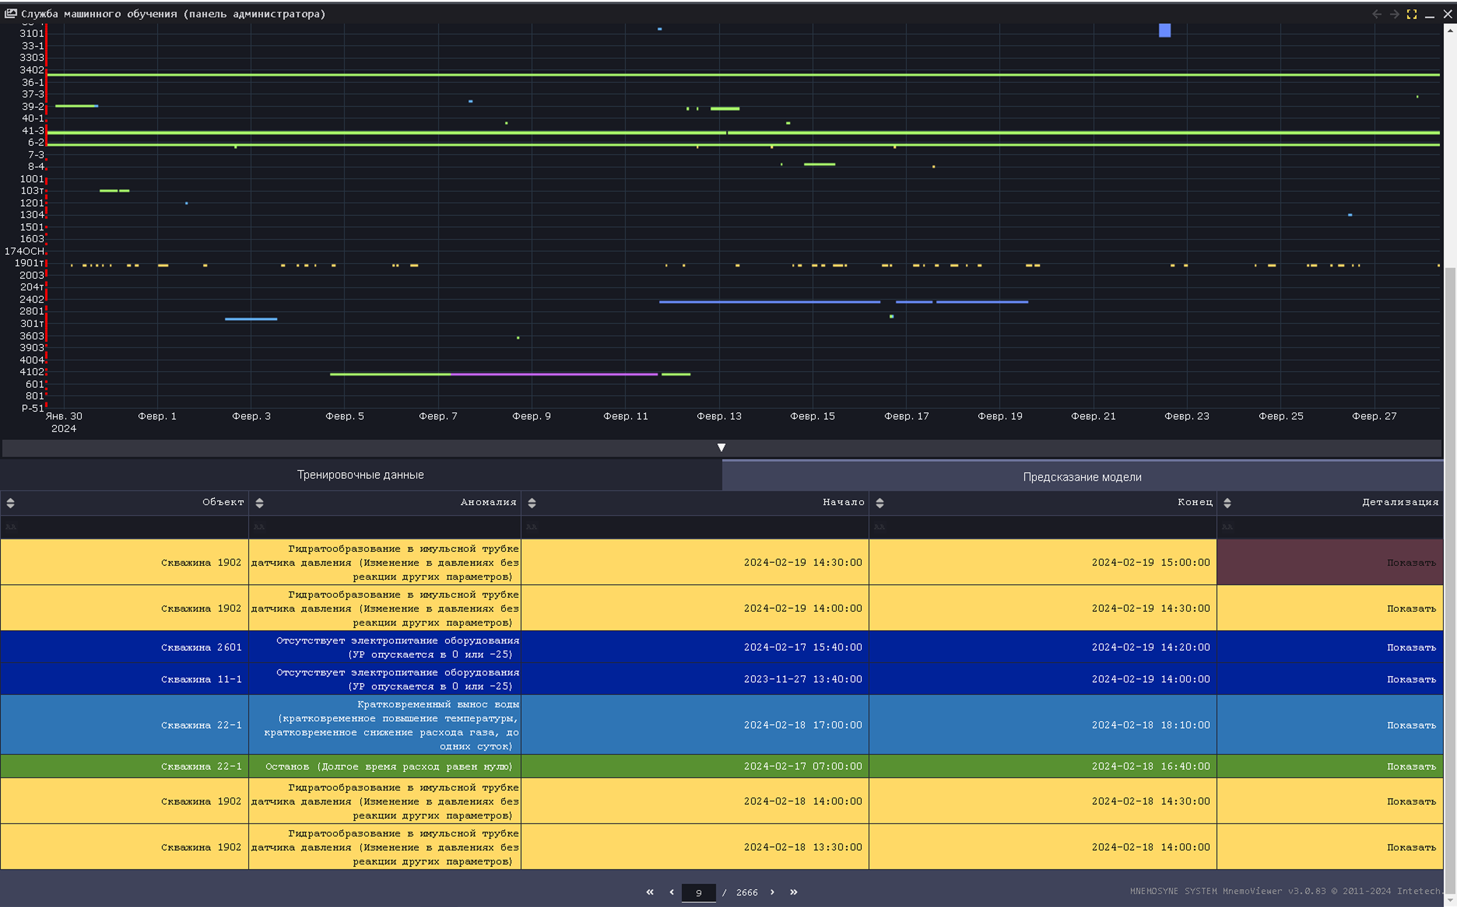Viewport: 1457px width, 907px height.
Task: Click the large blue square marker near Февр. 22
Action: click(1165, 30)
